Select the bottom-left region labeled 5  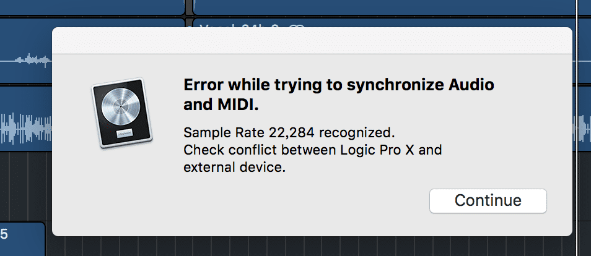(x=22, y=239)
